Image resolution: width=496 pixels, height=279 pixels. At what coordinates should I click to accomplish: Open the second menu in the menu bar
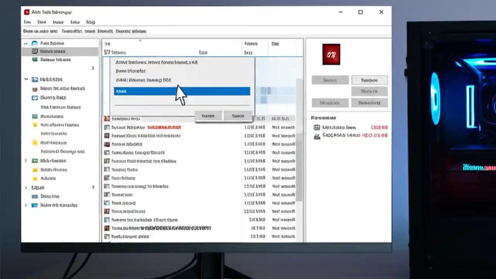click(x=41, y=22)
